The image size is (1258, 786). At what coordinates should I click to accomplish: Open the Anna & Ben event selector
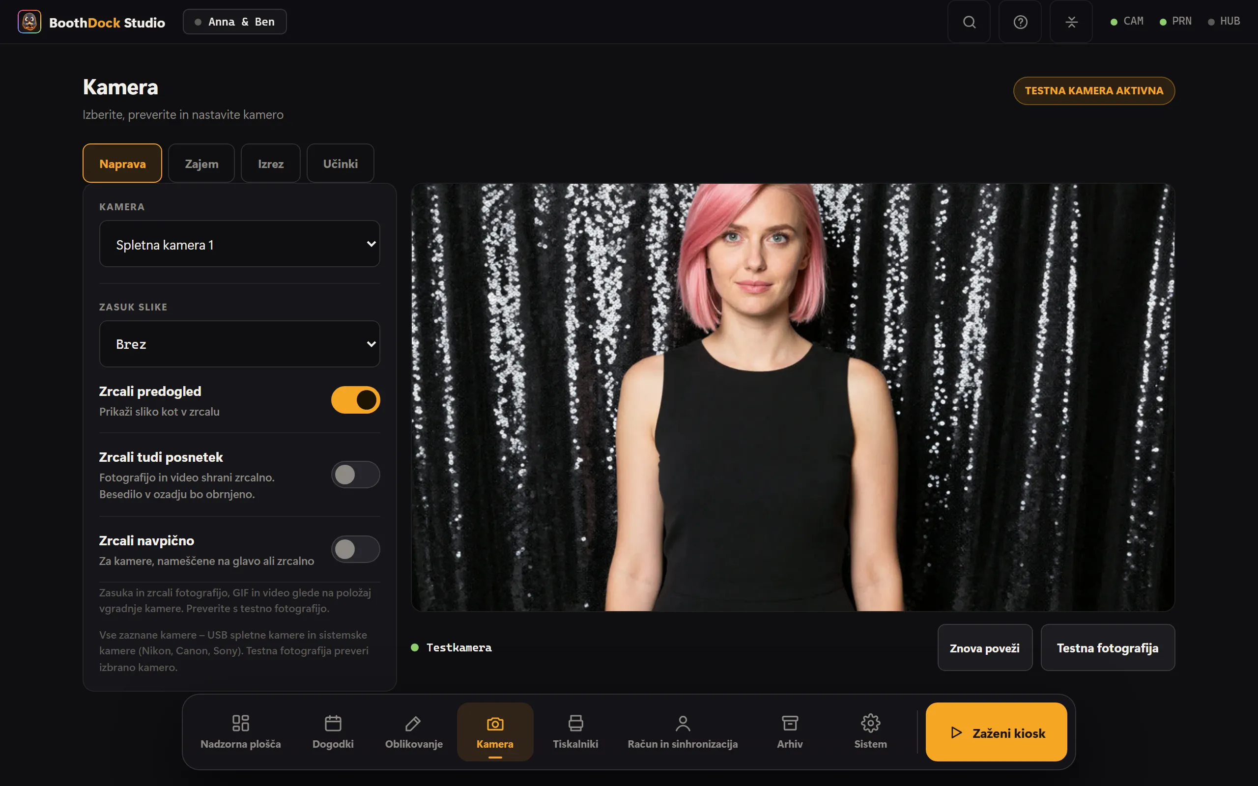(x=234, y=22)
